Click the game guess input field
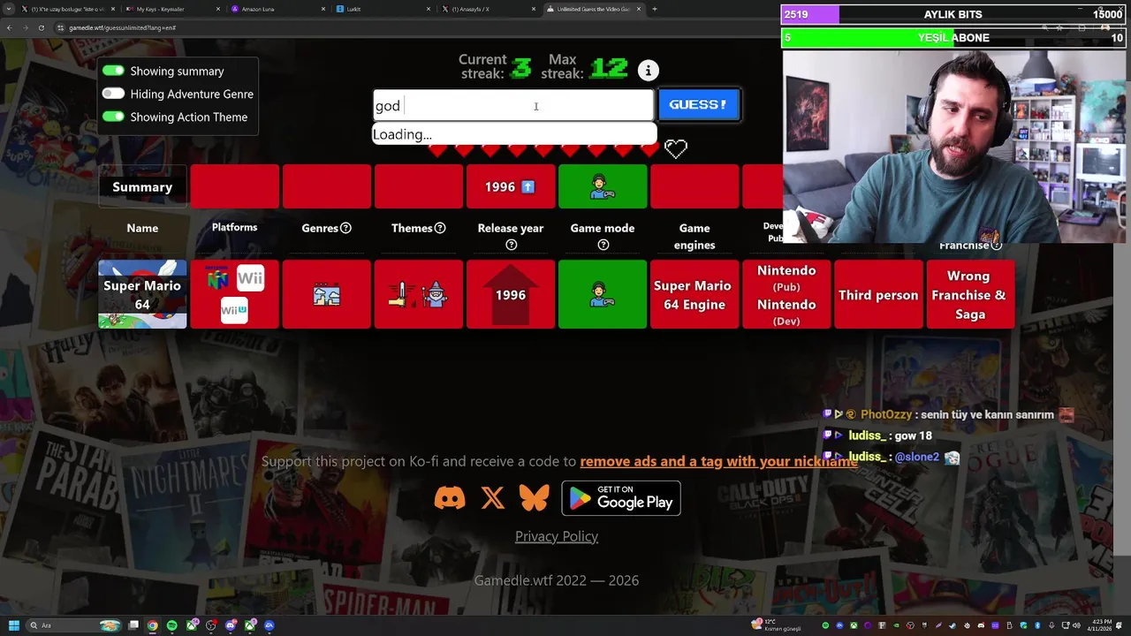The height and width of the screenshot is (636, 1131). coord(513,105)
